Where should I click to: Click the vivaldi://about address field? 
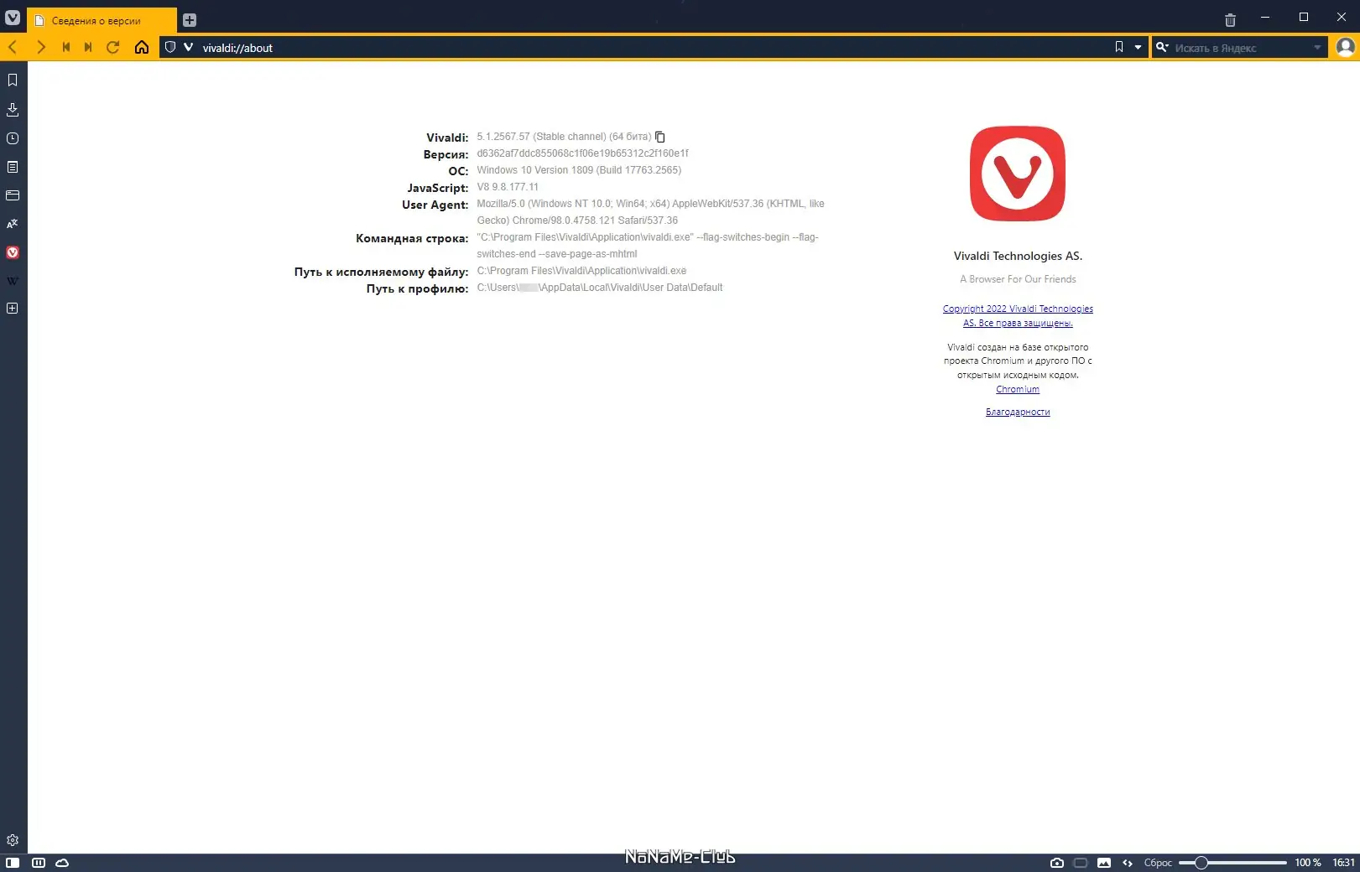pyautogui.click(x=654, y=48)
